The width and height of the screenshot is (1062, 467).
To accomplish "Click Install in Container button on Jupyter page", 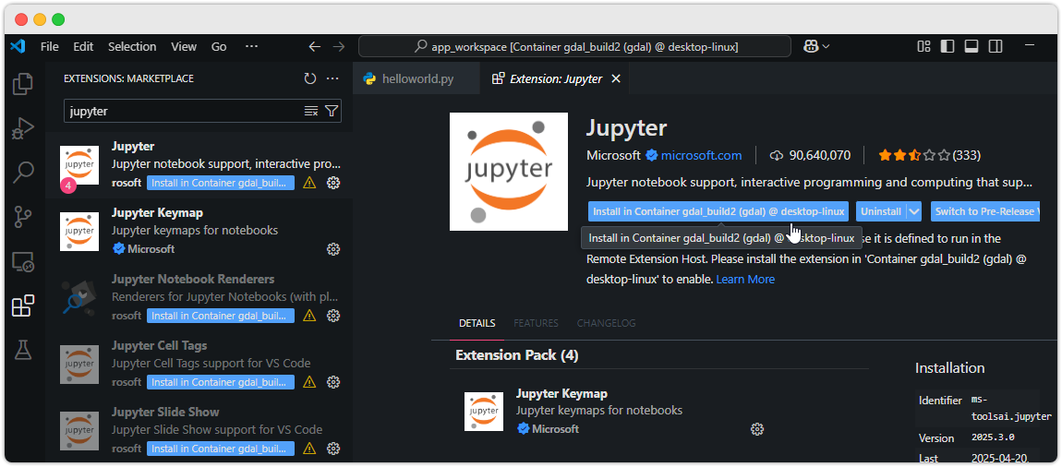I will (x=718, y=211).
